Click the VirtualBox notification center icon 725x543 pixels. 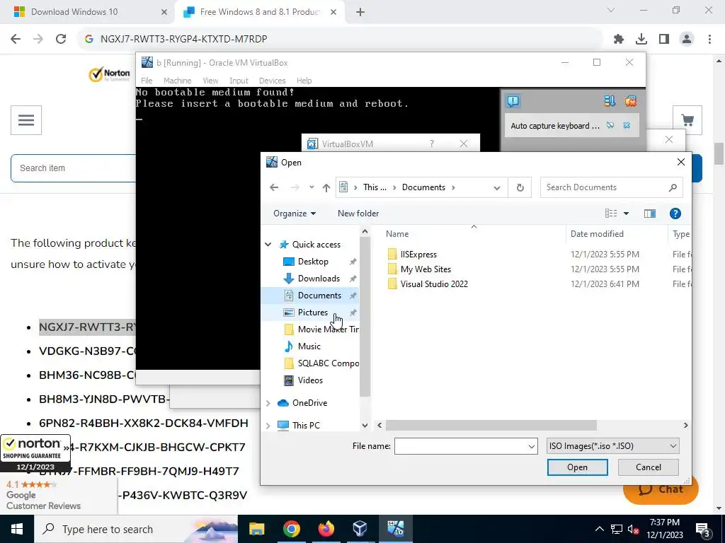[513, 101]
